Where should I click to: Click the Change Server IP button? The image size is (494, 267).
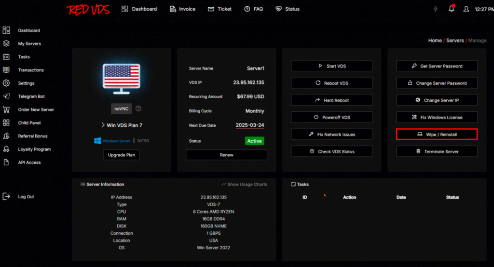[x=437, y=100]
